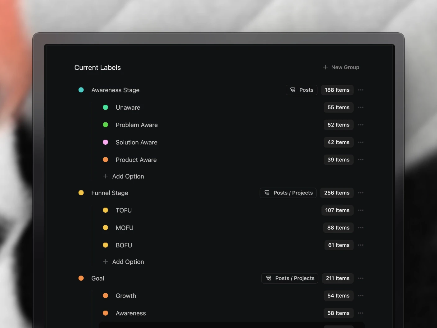Click the 256 Items count badge
This screenshot has width=437, height=328.
(337, 193)
